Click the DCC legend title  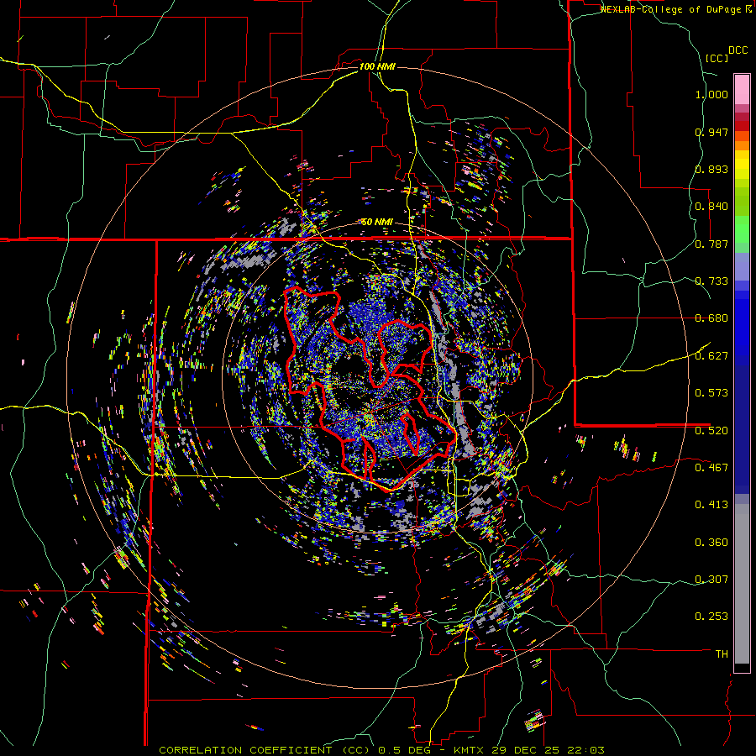click(738, 50)
